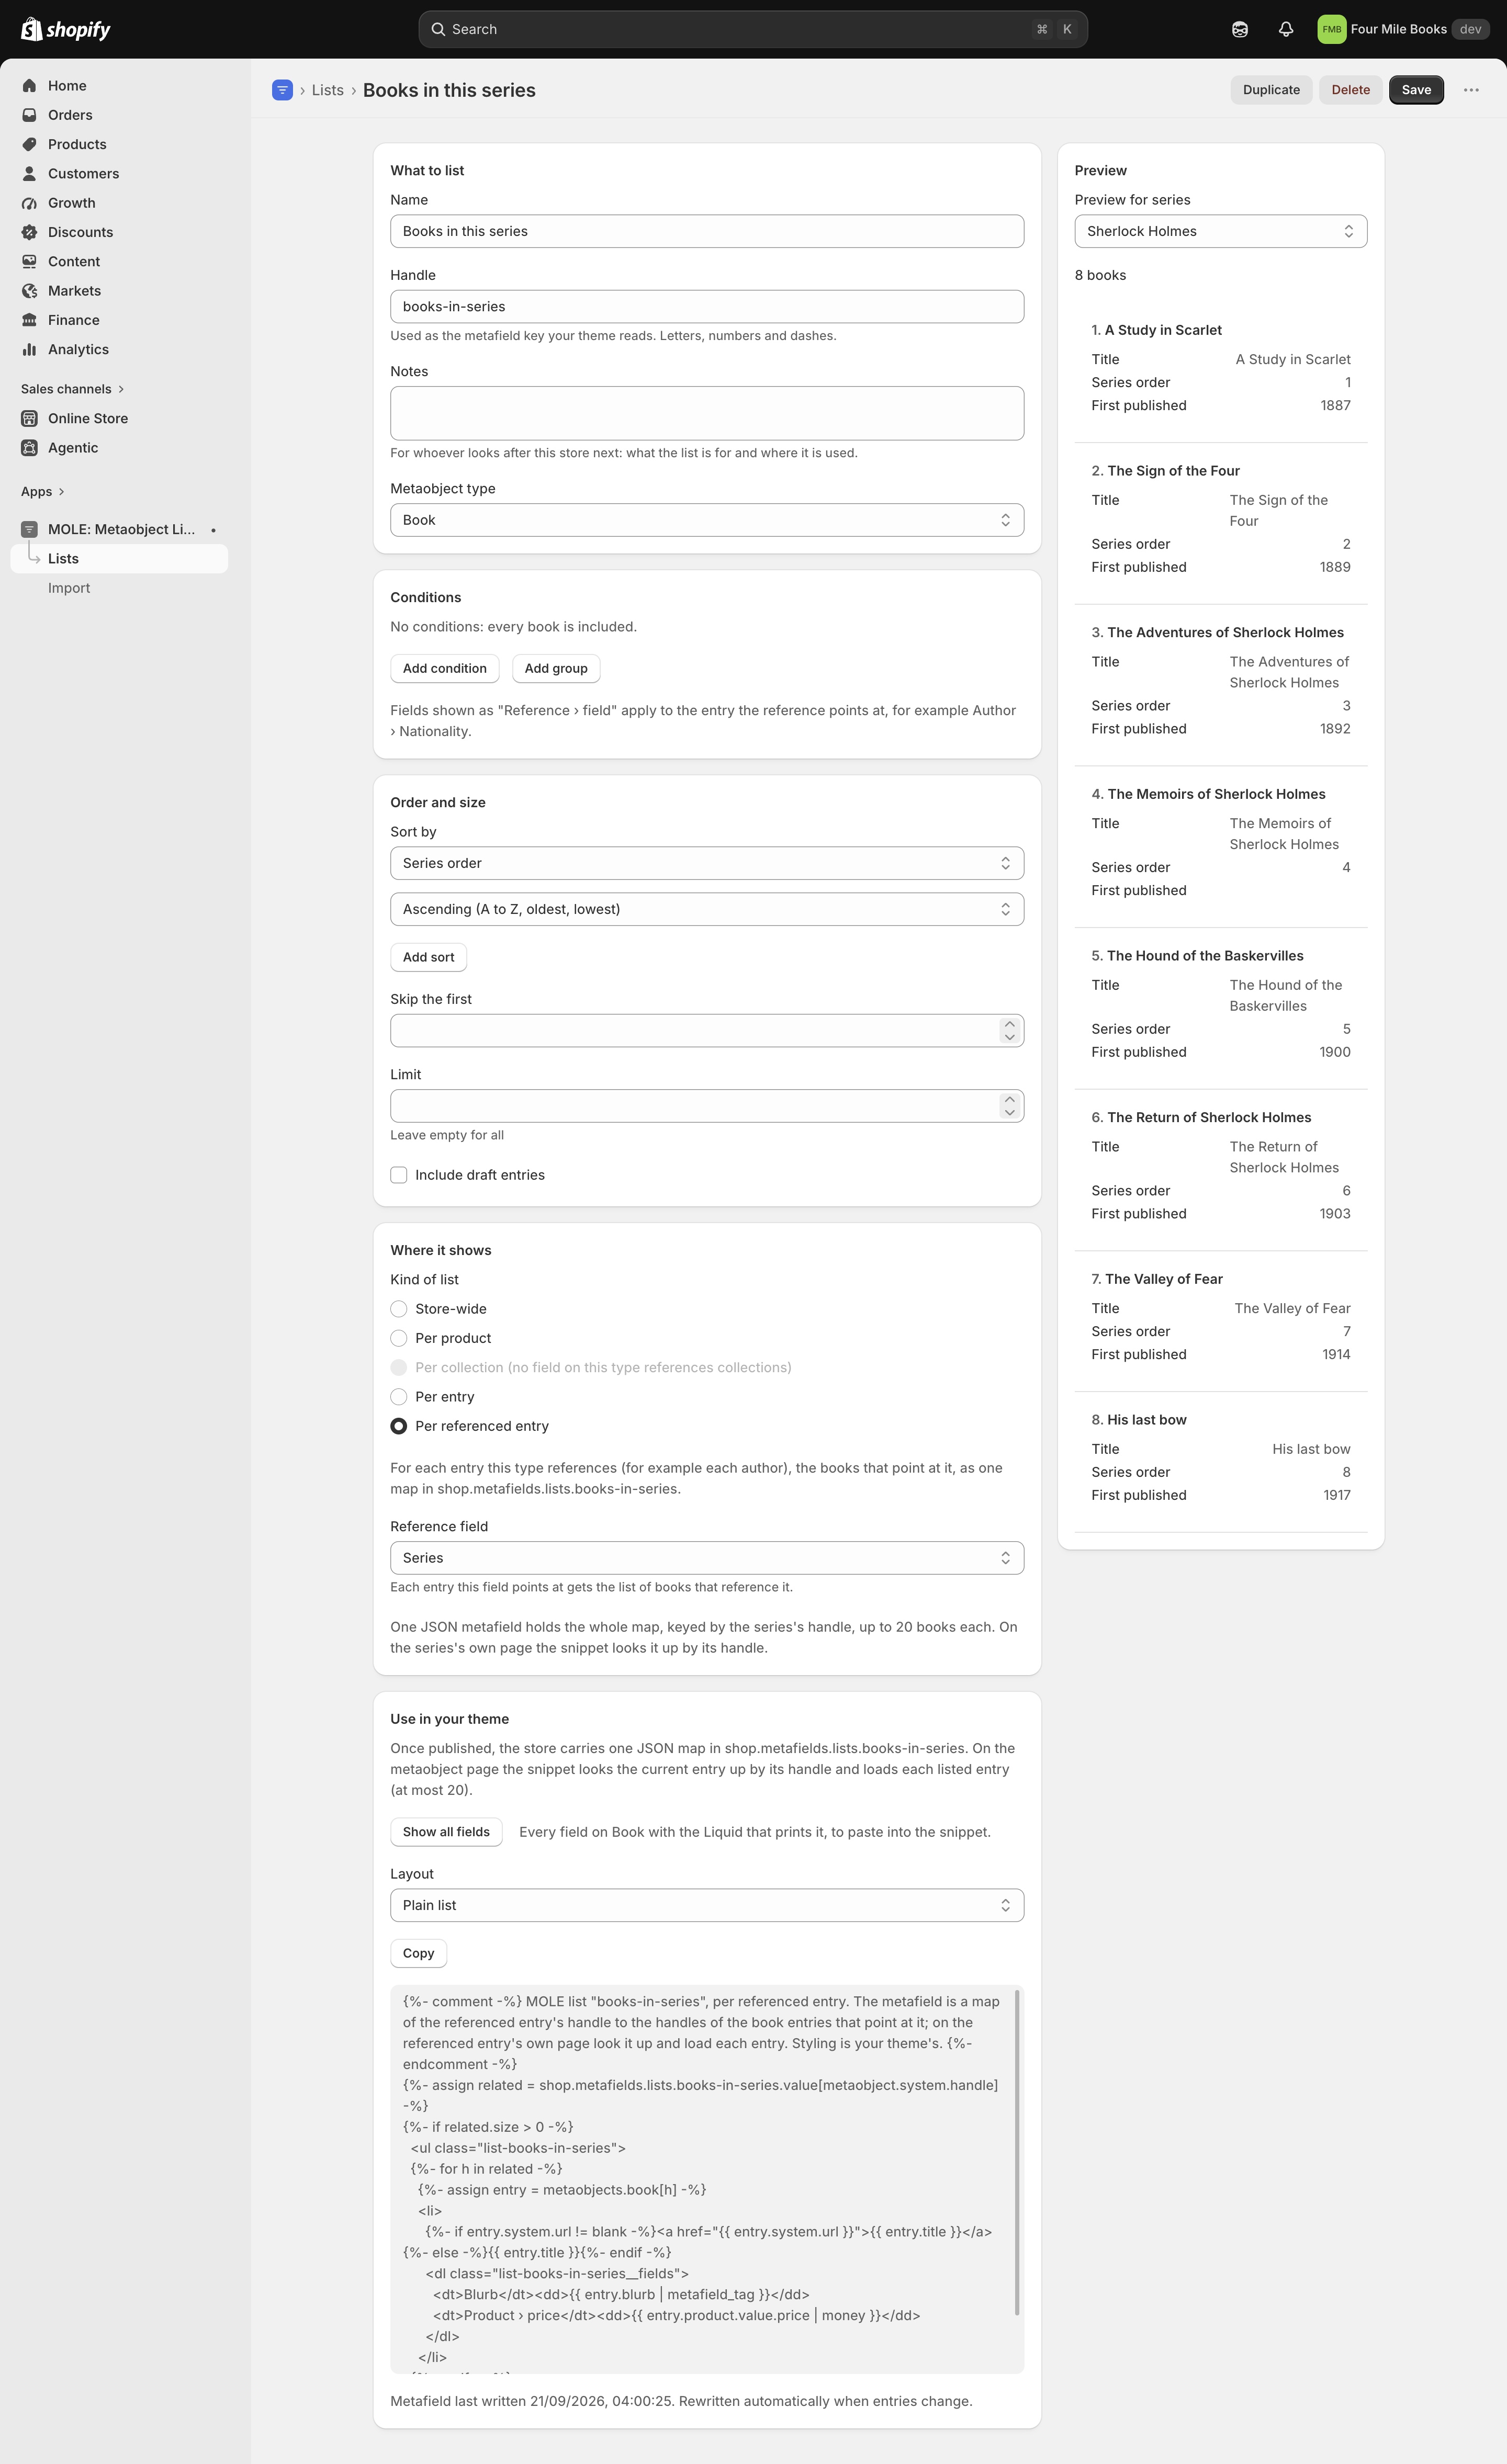Screen dimensions: 1507x2464
Task: Select the Per referenced entry radio
Action: 399,1426
